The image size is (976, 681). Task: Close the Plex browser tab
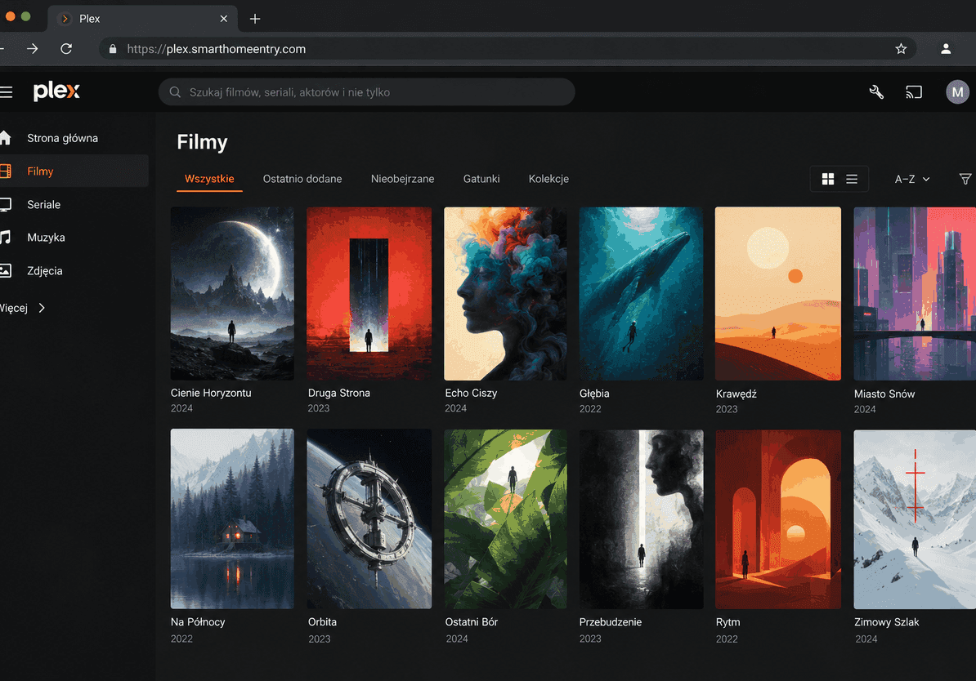223,19
